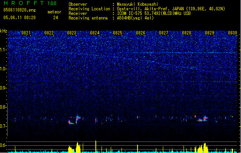Click the Receiver field label
The width and height of the screenshot is (241, 153).
78,13
